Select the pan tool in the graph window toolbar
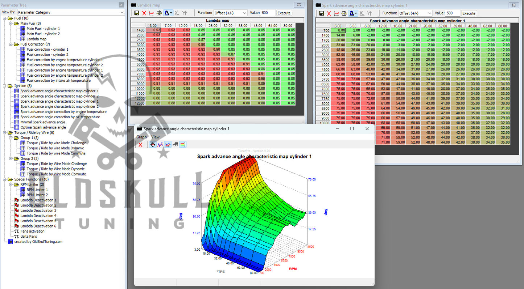524x289 pixels. point(153,144)
